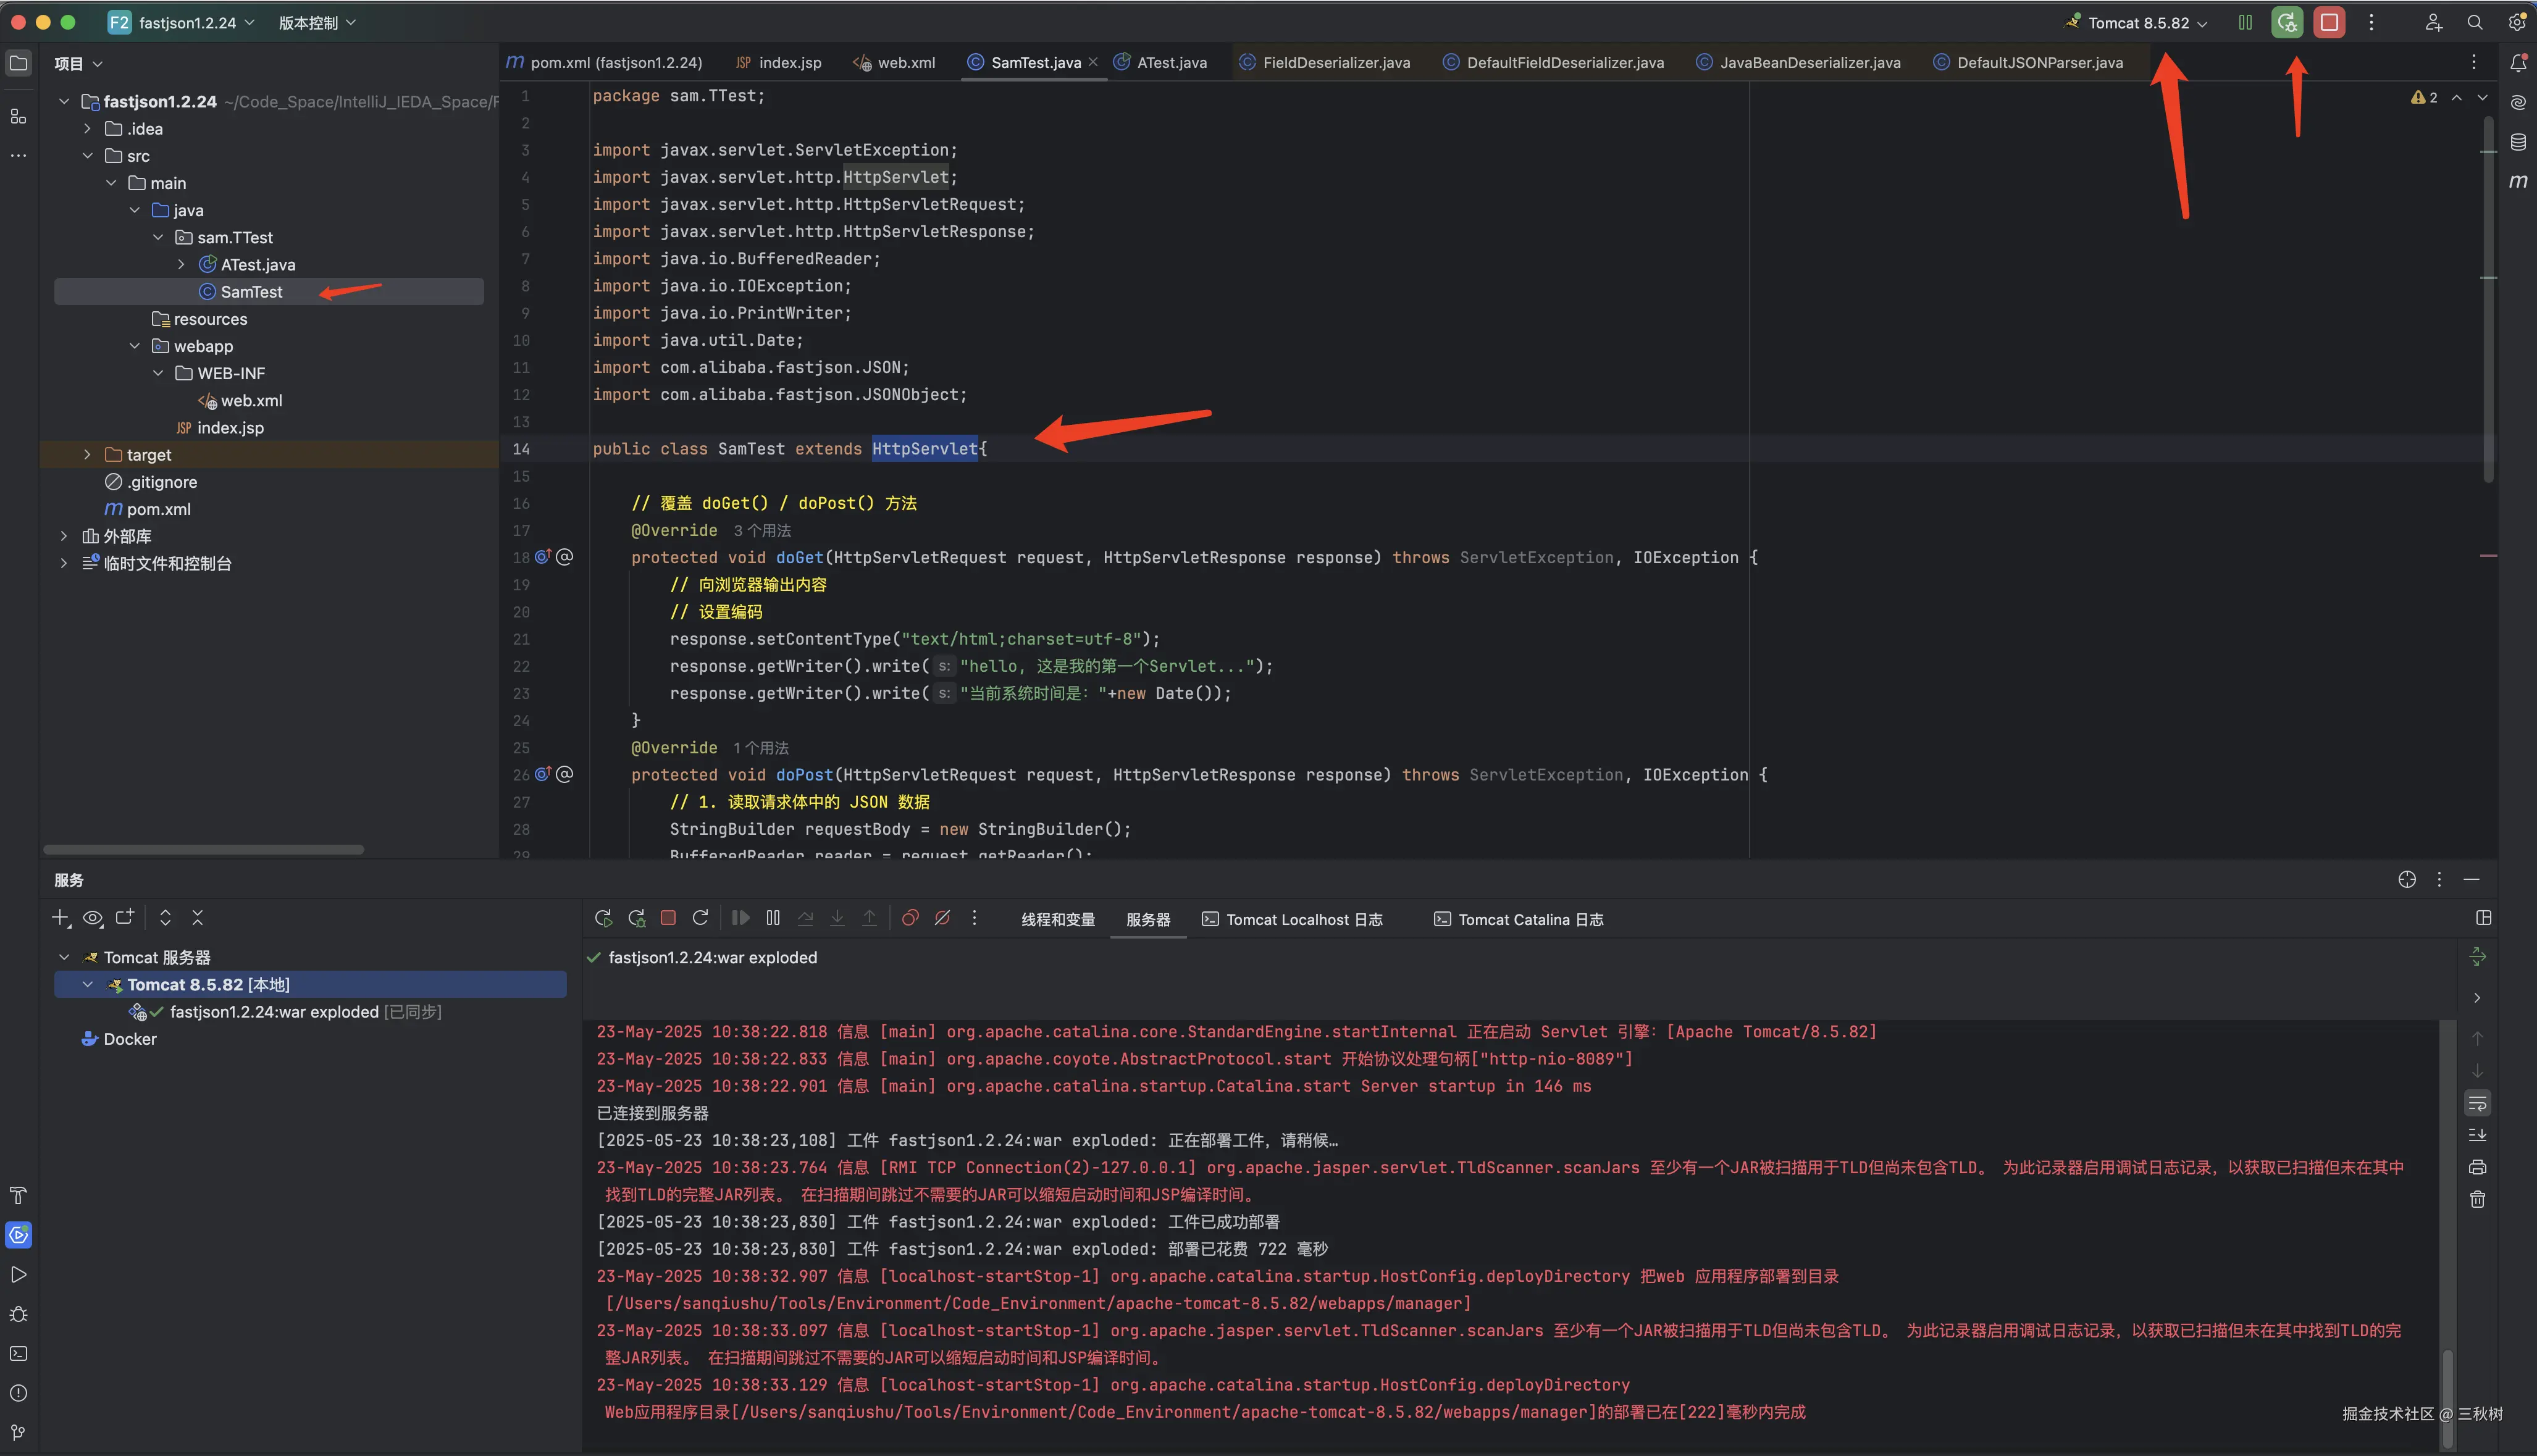Open the Tomcat Catalina 日志 tab
Viewport: 2537px width, 1456px height.
(1529, 920)
